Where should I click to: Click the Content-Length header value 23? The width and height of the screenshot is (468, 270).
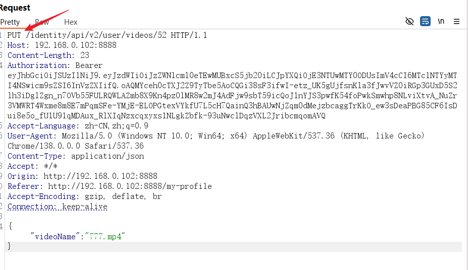tap(84, 55)
